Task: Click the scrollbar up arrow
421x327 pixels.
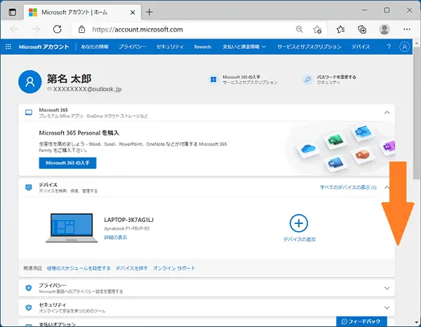Action: (x=416, y=43)
